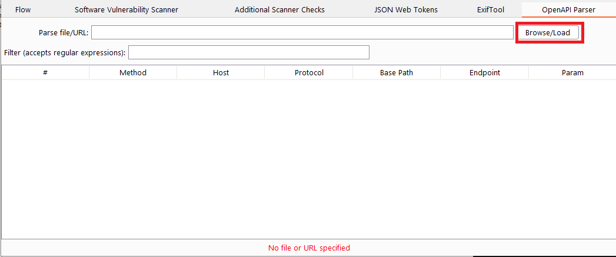Sort by the # column header

(45, 72)
